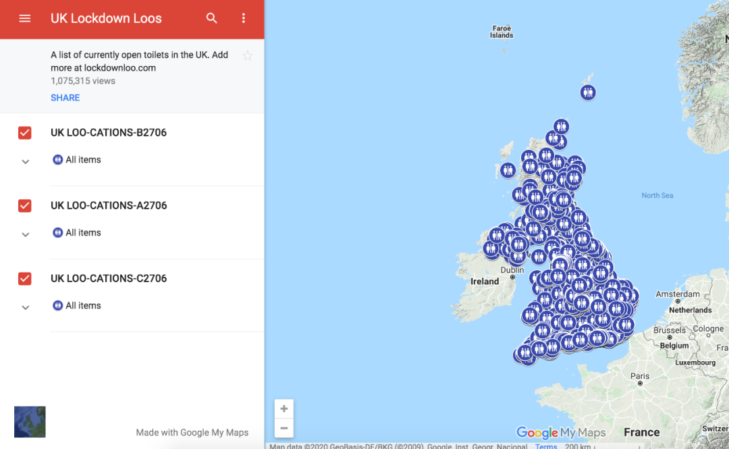Viewport: 729px width, 449px height.
Task: Click the Made with Google My Maps text
Action: (192, 433)
